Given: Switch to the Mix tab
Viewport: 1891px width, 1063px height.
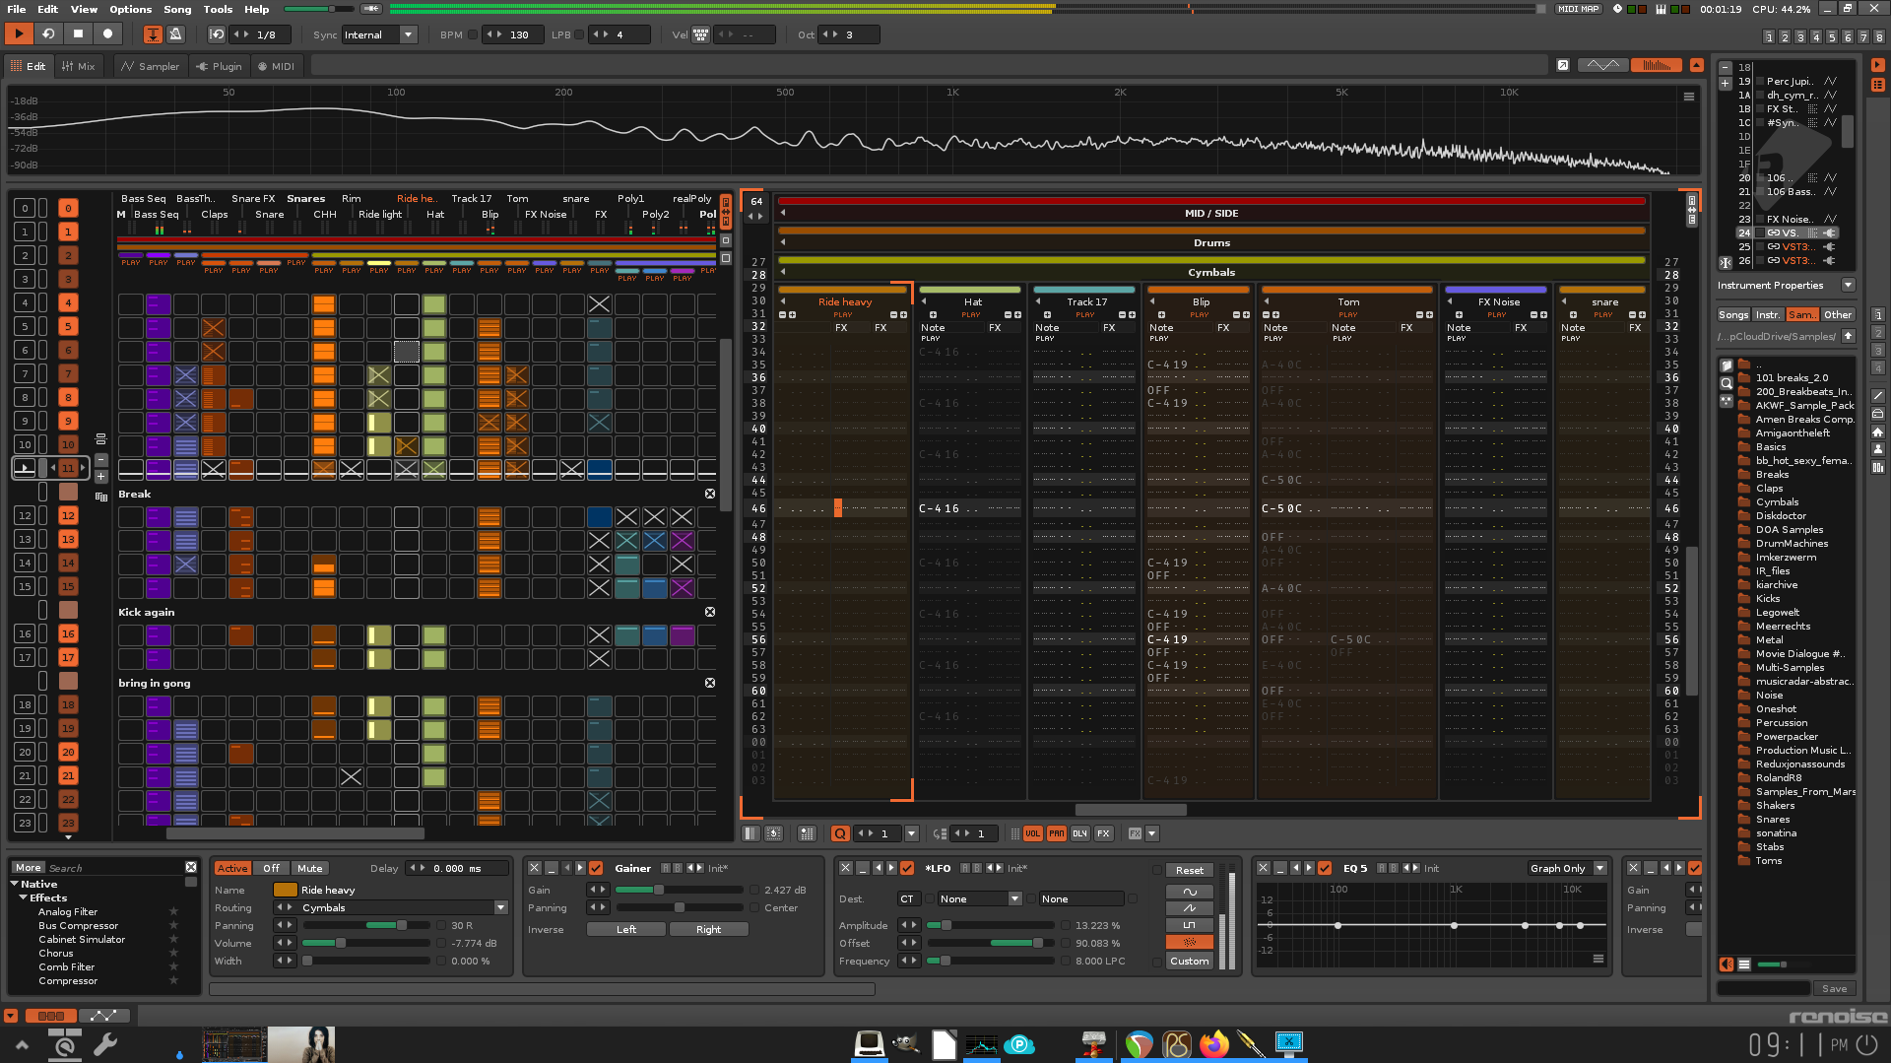Looking at the screenshot, I should (x=78, y=66).
